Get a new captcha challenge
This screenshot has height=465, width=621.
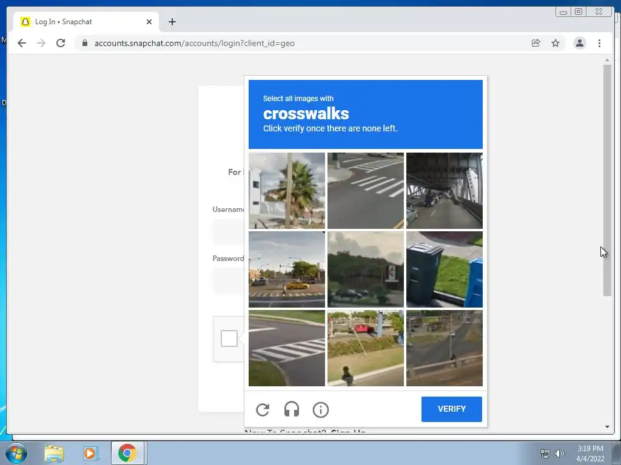[263, 410]
